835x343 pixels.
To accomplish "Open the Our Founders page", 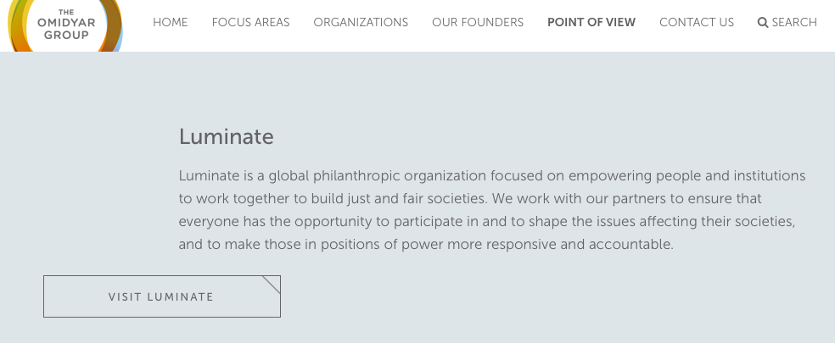I will click(x=478, y=22).
